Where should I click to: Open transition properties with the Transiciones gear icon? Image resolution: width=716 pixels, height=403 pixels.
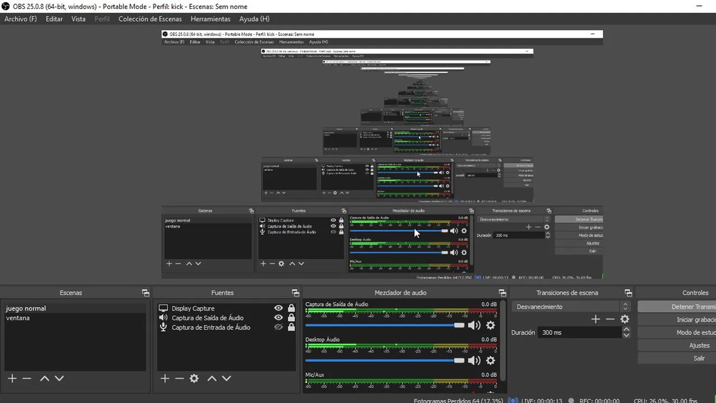(625, 319)
